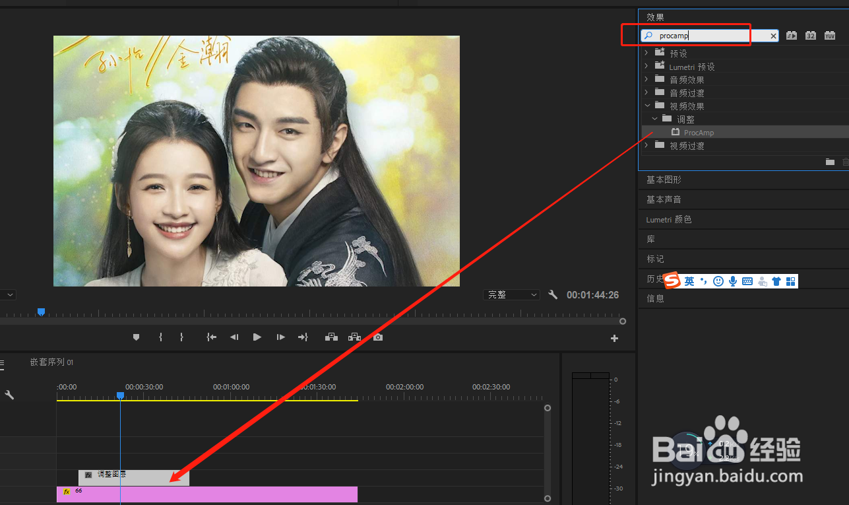The width and height of the screenshot is (849, 505).
Task: Select the pink 66 clip
Action: pyautogui.click(x=207, y=494)
